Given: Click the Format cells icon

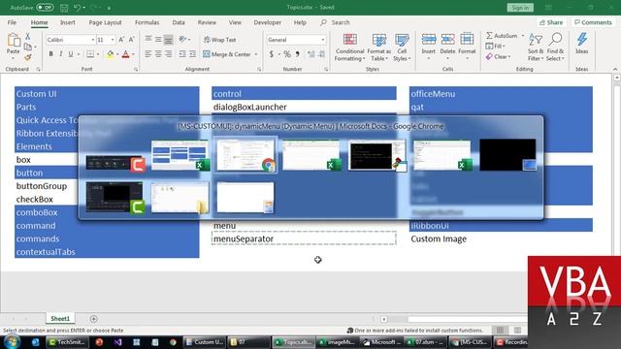Looking at the screenshot, I should 467,40.
